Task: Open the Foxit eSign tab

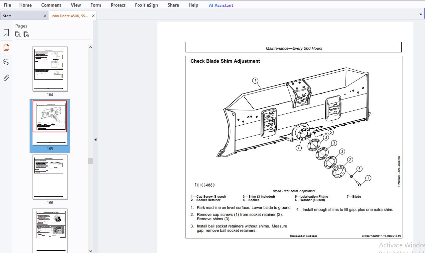Action: coord(147,5)
